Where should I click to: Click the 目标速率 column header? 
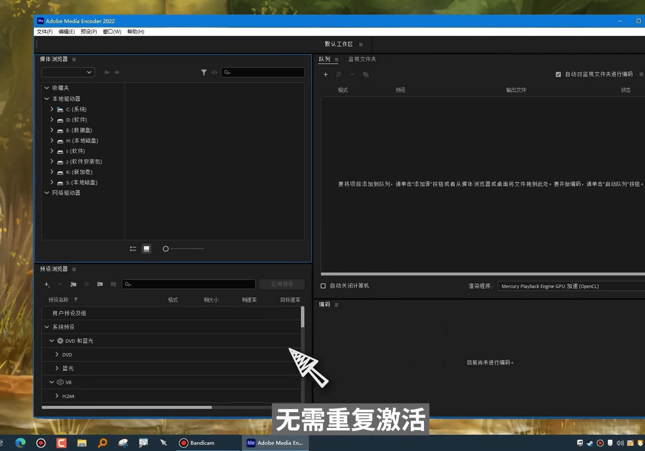[x=290, y=300]
